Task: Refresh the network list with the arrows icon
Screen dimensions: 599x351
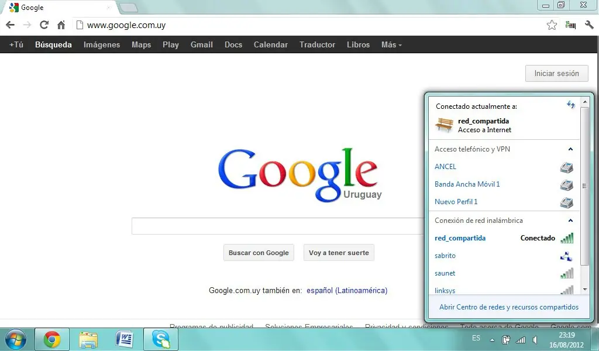Action: click(x=571, y=105)
